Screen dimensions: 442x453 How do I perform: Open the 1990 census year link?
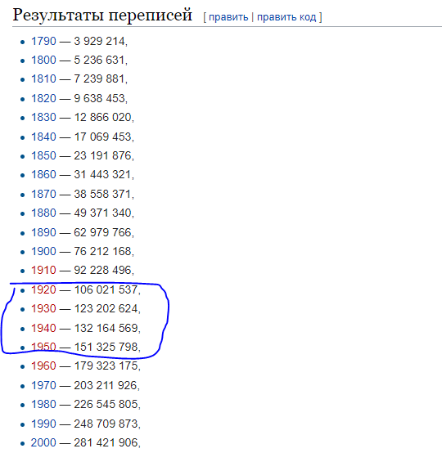tap(43, 424)
